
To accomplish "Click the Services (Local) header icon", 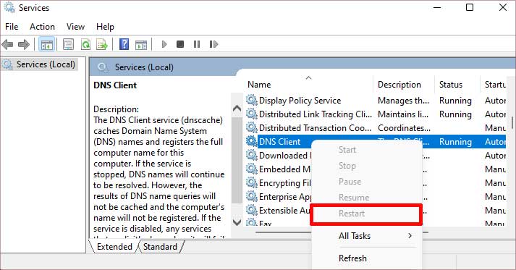I will point(103,67).
